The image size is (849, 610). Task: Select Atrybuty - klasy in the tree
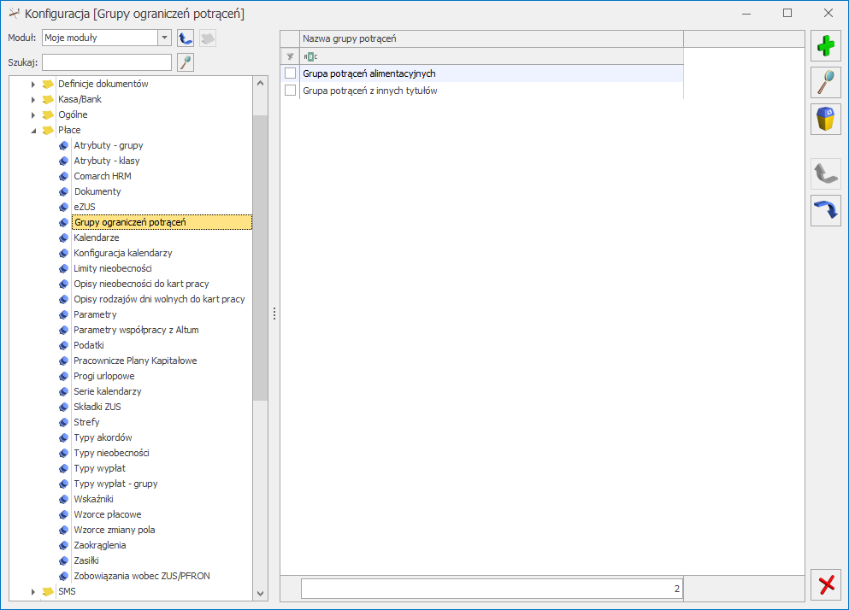pyautogui.click(x=107, y=161)
